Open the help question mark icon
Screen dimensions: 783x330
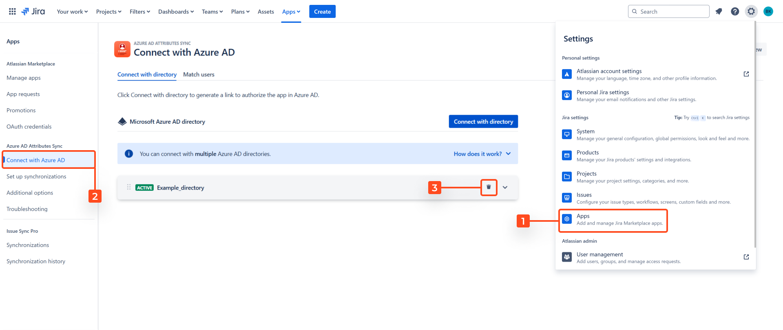click(x=735, y=11)
